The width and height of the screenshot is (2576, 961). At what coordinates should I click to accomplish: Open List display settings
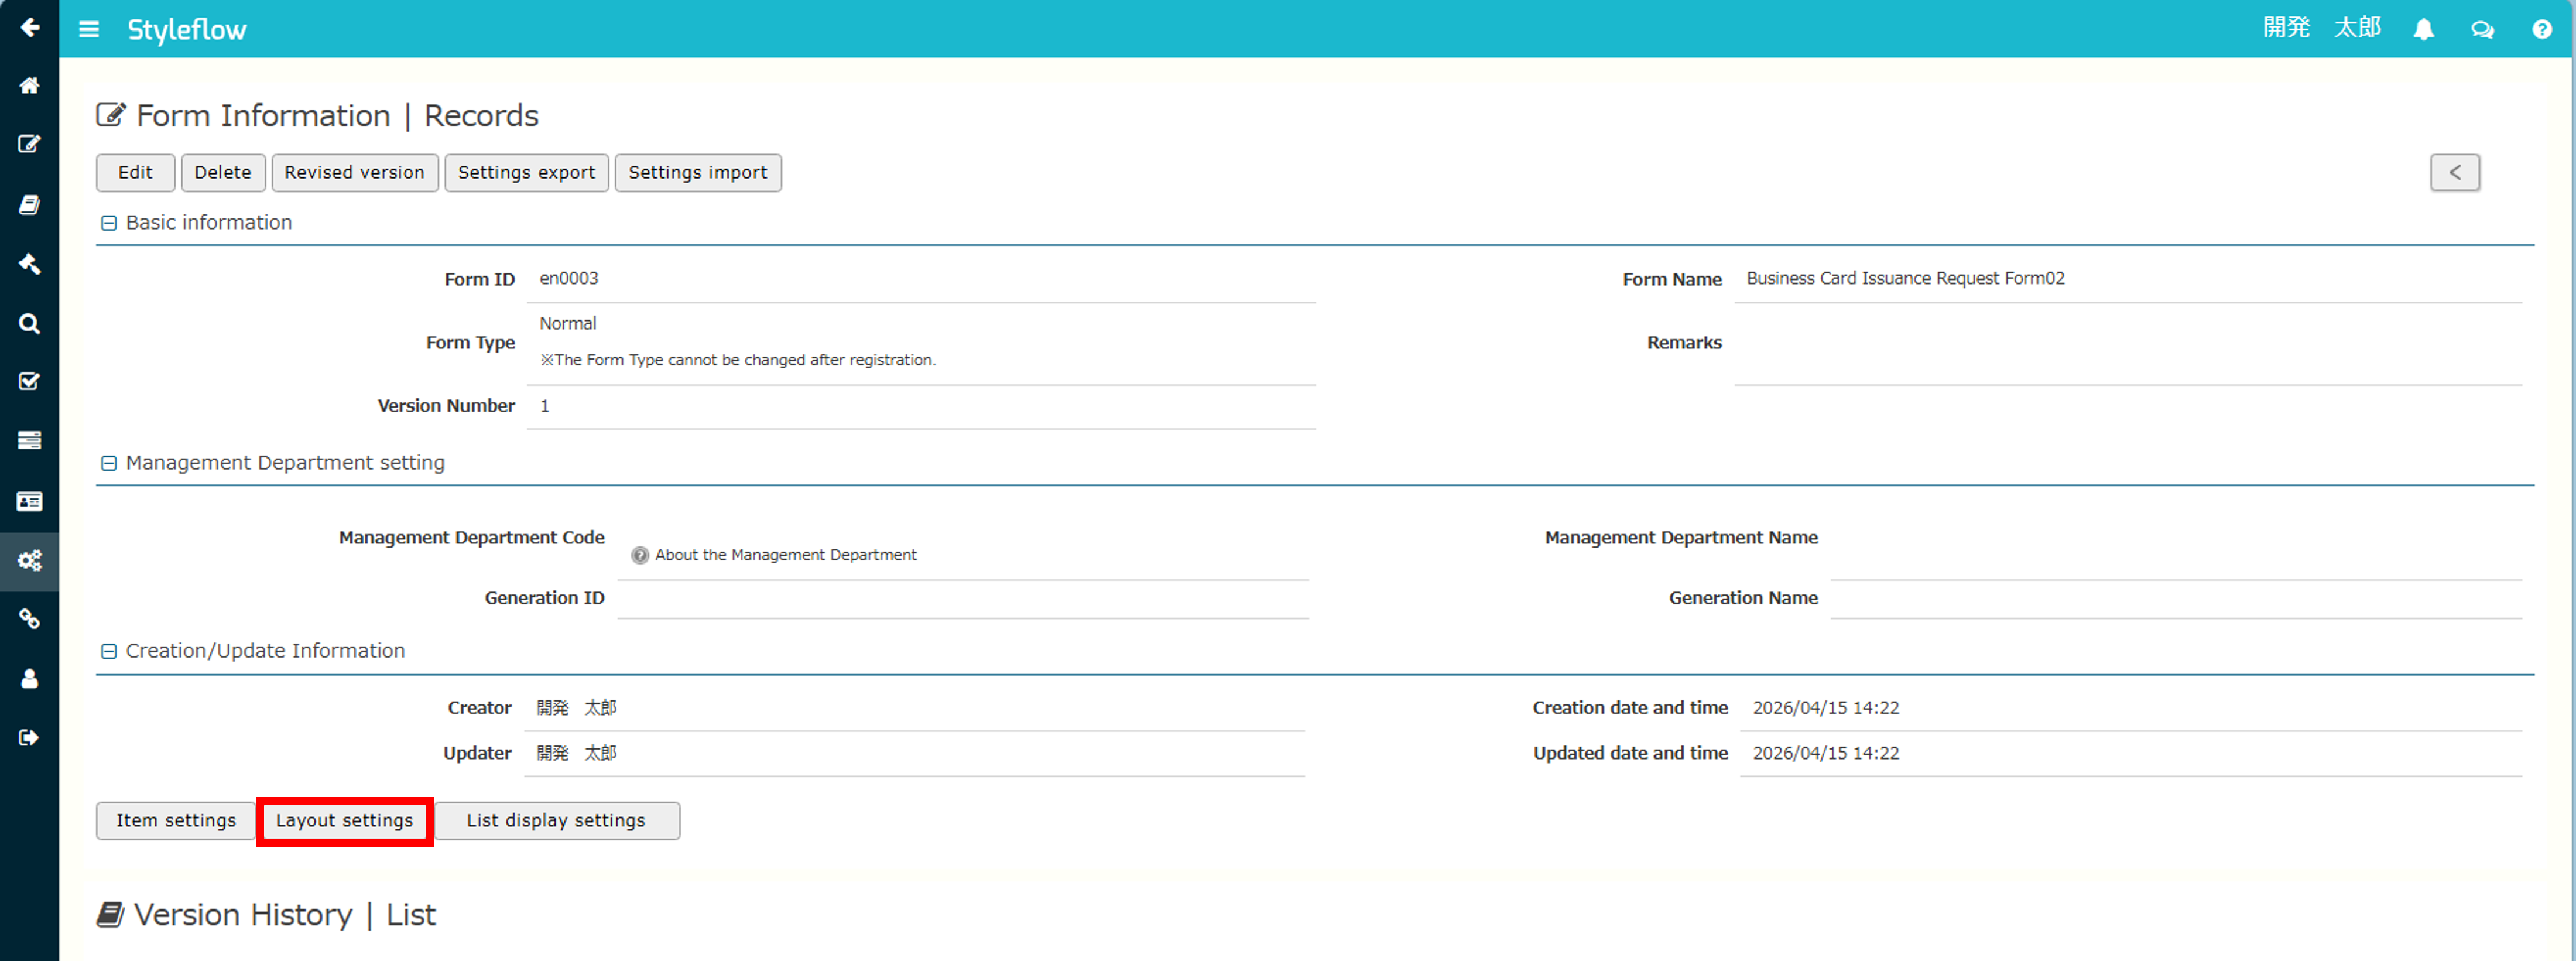pos(556,821)
